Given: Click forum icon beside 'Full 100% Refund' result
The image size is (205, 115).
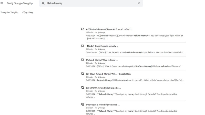Looking at the screenshot, I should (83, 88).
